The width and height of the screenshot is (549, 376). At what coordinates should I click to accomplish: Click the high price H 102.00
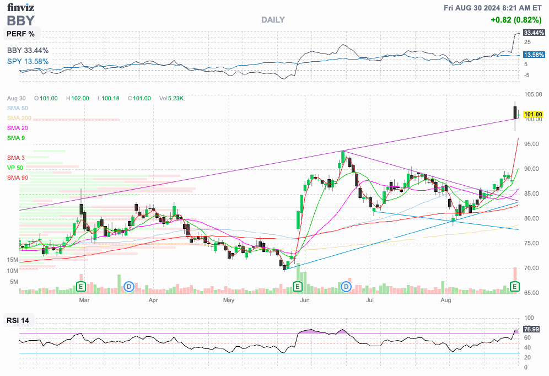tap(77, 98)
